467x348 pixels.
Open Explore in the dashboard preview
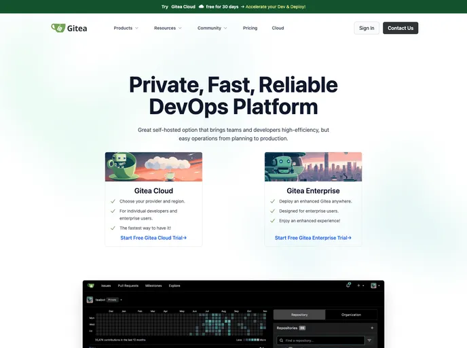(x=174, y=285)
